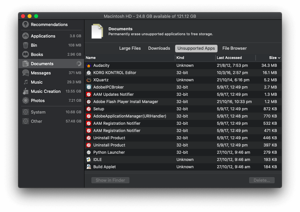Sort by the Name column header
This screenshot has width=300, height=212.
click(130, 58)
